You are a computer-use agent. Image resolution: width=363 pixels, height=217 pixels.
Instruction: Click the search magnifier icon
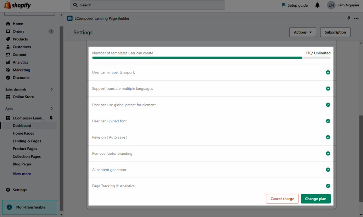coord(76,5)
